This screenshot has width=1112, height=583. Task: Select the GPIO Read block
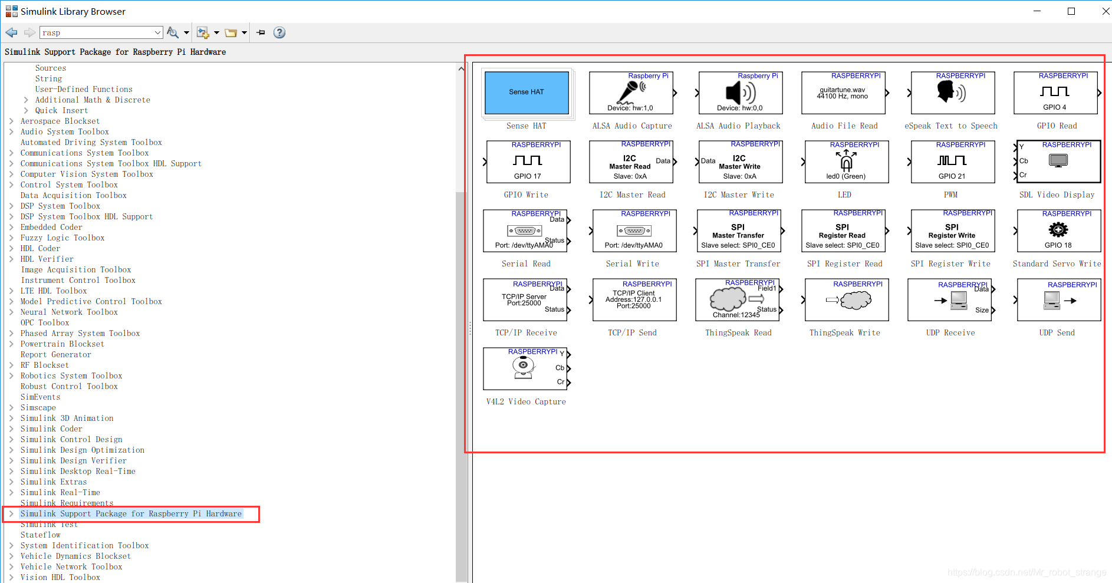pos(1057,93)
